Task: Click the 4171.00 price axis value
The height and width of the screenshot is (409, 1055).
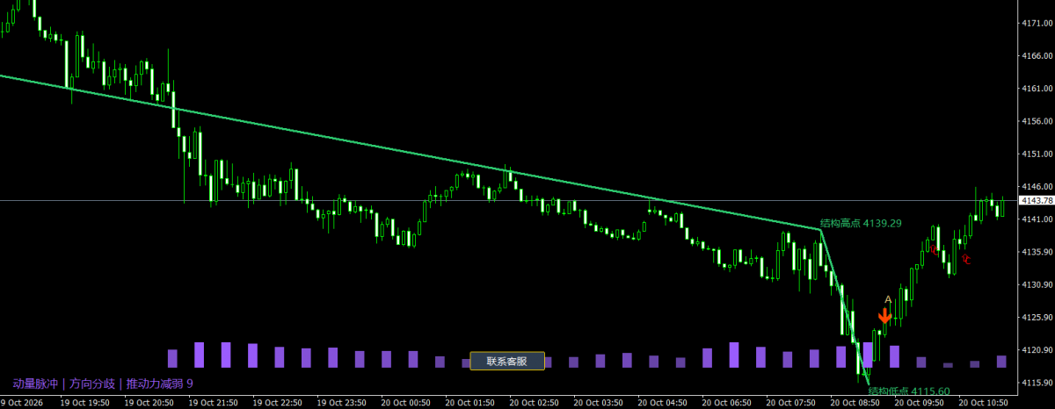Action: [x=1037, y=24]
